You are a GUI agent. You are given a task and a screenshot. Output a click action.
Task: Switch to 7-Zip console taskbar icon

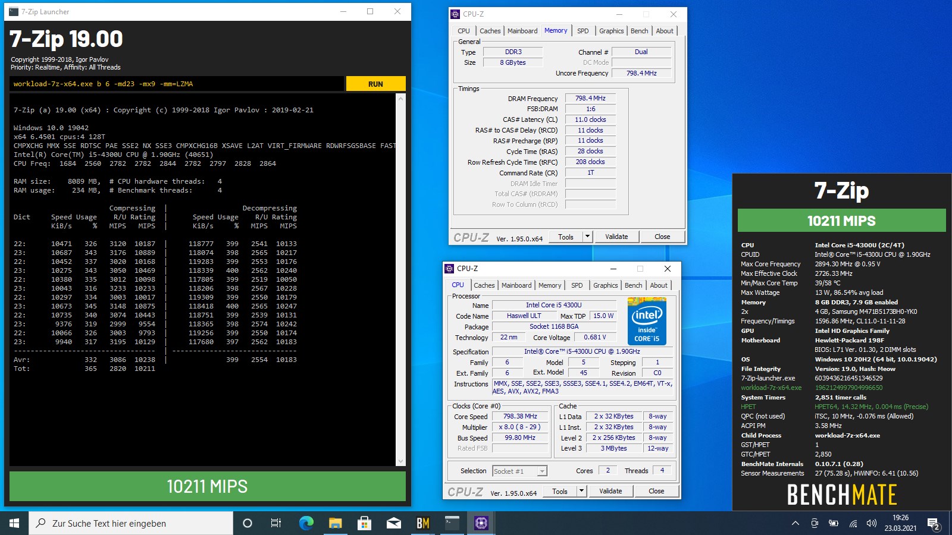[x=452, y=523]
